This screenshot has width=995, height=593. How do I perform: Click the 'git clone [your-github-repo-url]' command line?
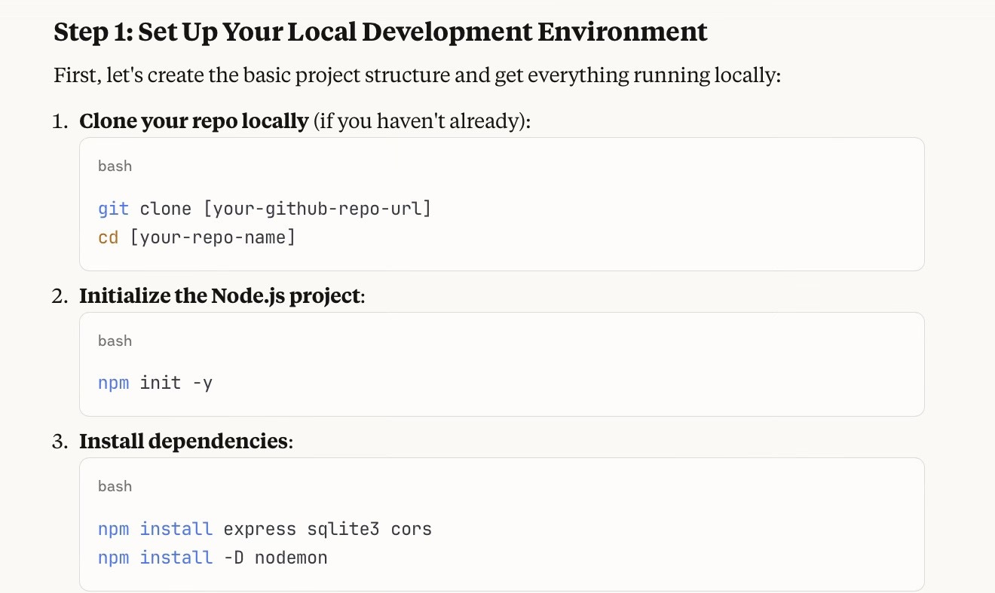(265, 209)
